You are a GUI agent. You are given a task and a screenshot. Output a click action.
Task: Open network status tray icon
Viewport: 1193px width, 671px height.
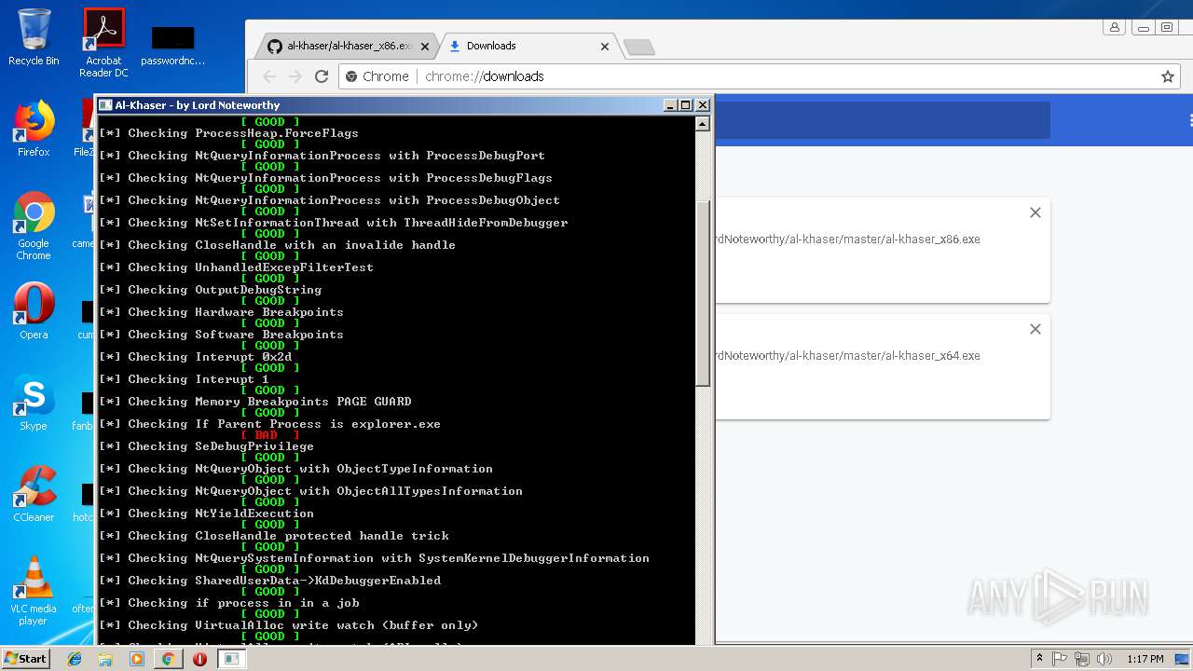click(x=1082, y=659)
